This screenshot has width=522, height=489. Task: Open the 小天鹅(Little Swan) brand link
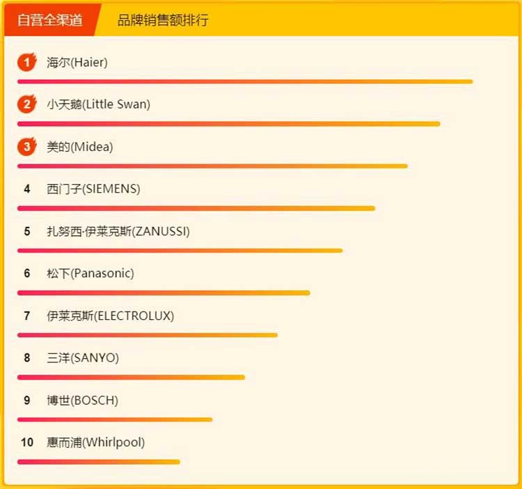click(x=98, y=104)
